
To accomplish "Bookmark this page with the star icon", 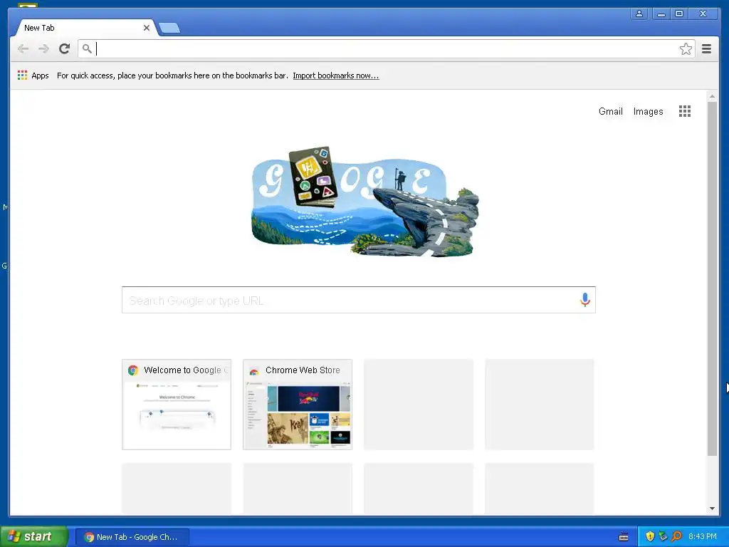I will click(686, 49).
